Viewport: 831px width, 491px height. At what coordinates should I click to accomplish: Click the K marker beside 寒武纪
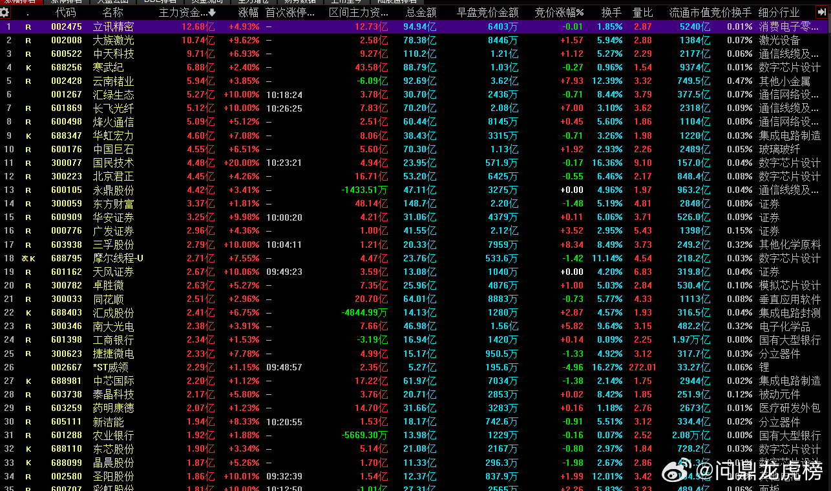28,67
